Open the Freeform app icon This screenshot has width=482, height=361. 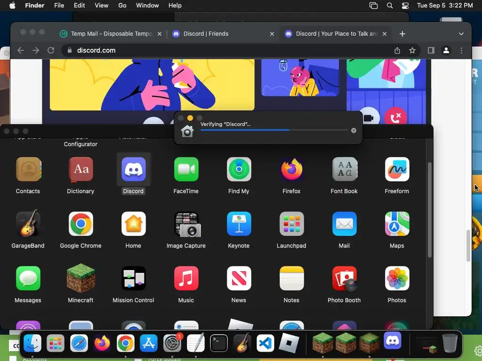pyautogui.click(x=397, y=169)
